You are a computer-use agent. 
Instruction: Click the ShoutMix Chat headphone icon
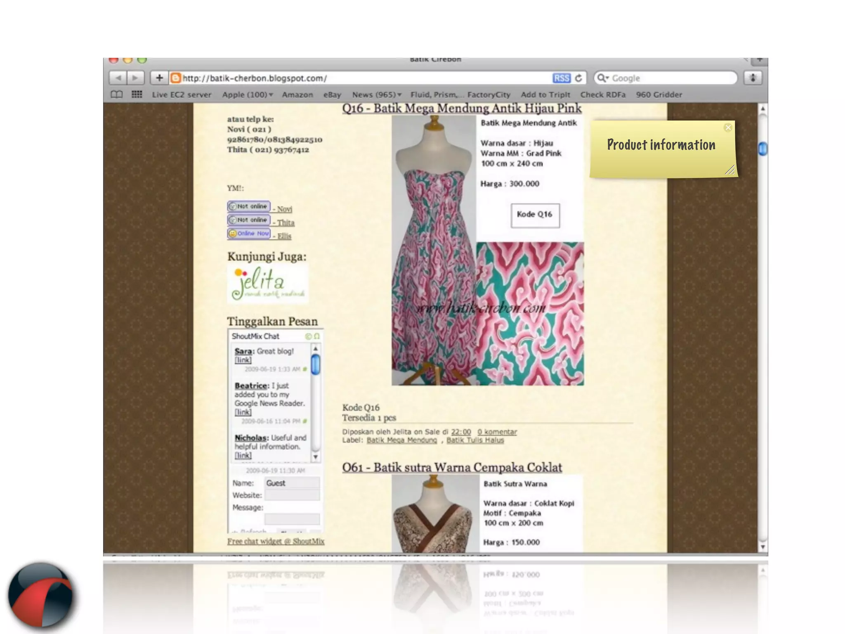[317, 336]
